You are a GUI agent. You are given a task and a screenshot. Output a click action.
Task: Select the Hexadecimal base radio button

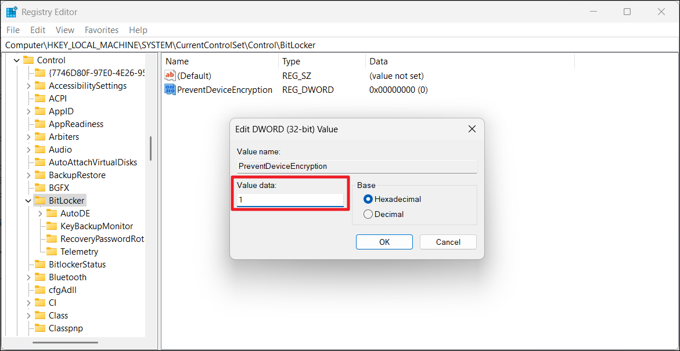368,200
